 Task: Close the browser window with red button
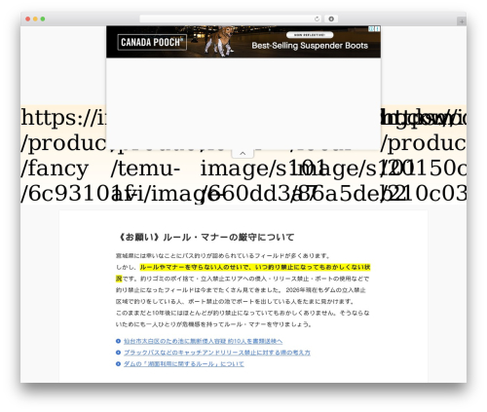tap(28, 19)
